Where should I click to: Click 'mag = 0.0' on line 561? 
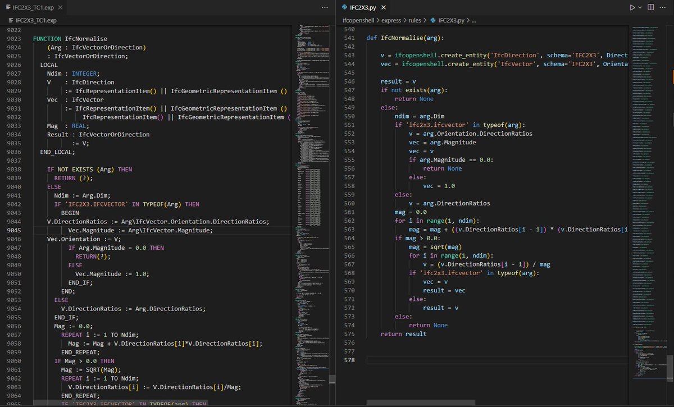411,212
